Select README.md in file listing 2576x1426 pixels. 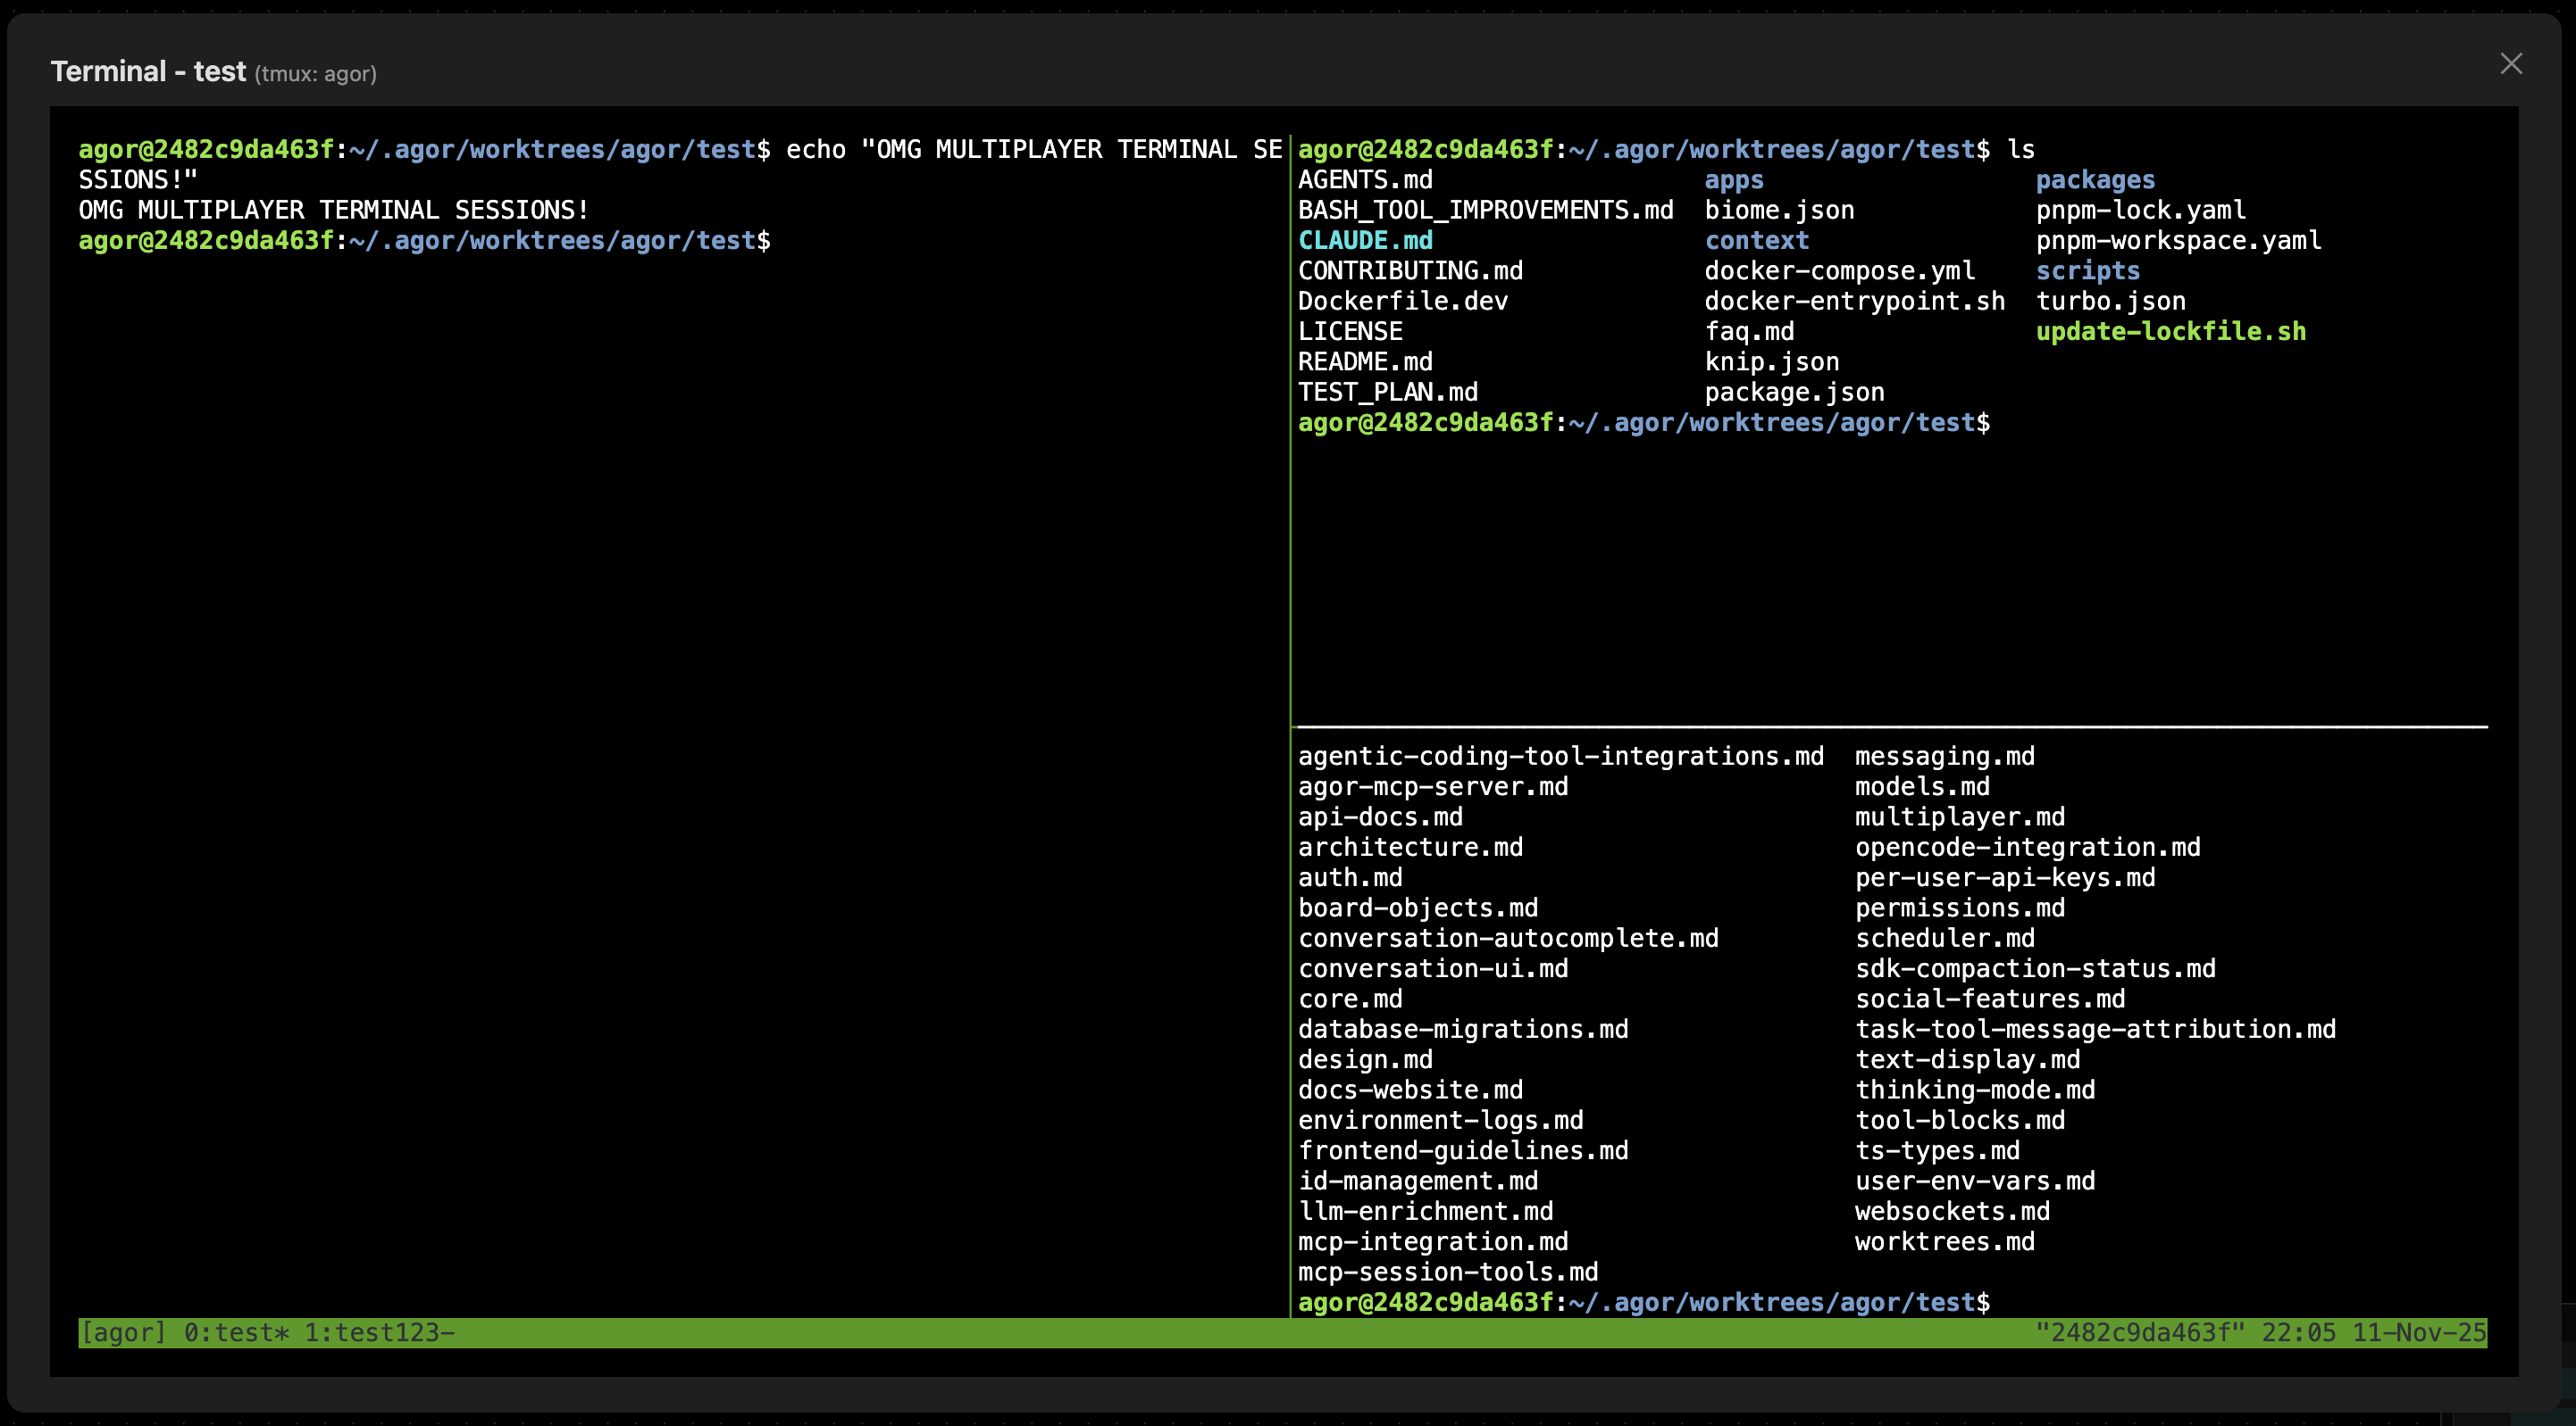tap(1366, 361)
